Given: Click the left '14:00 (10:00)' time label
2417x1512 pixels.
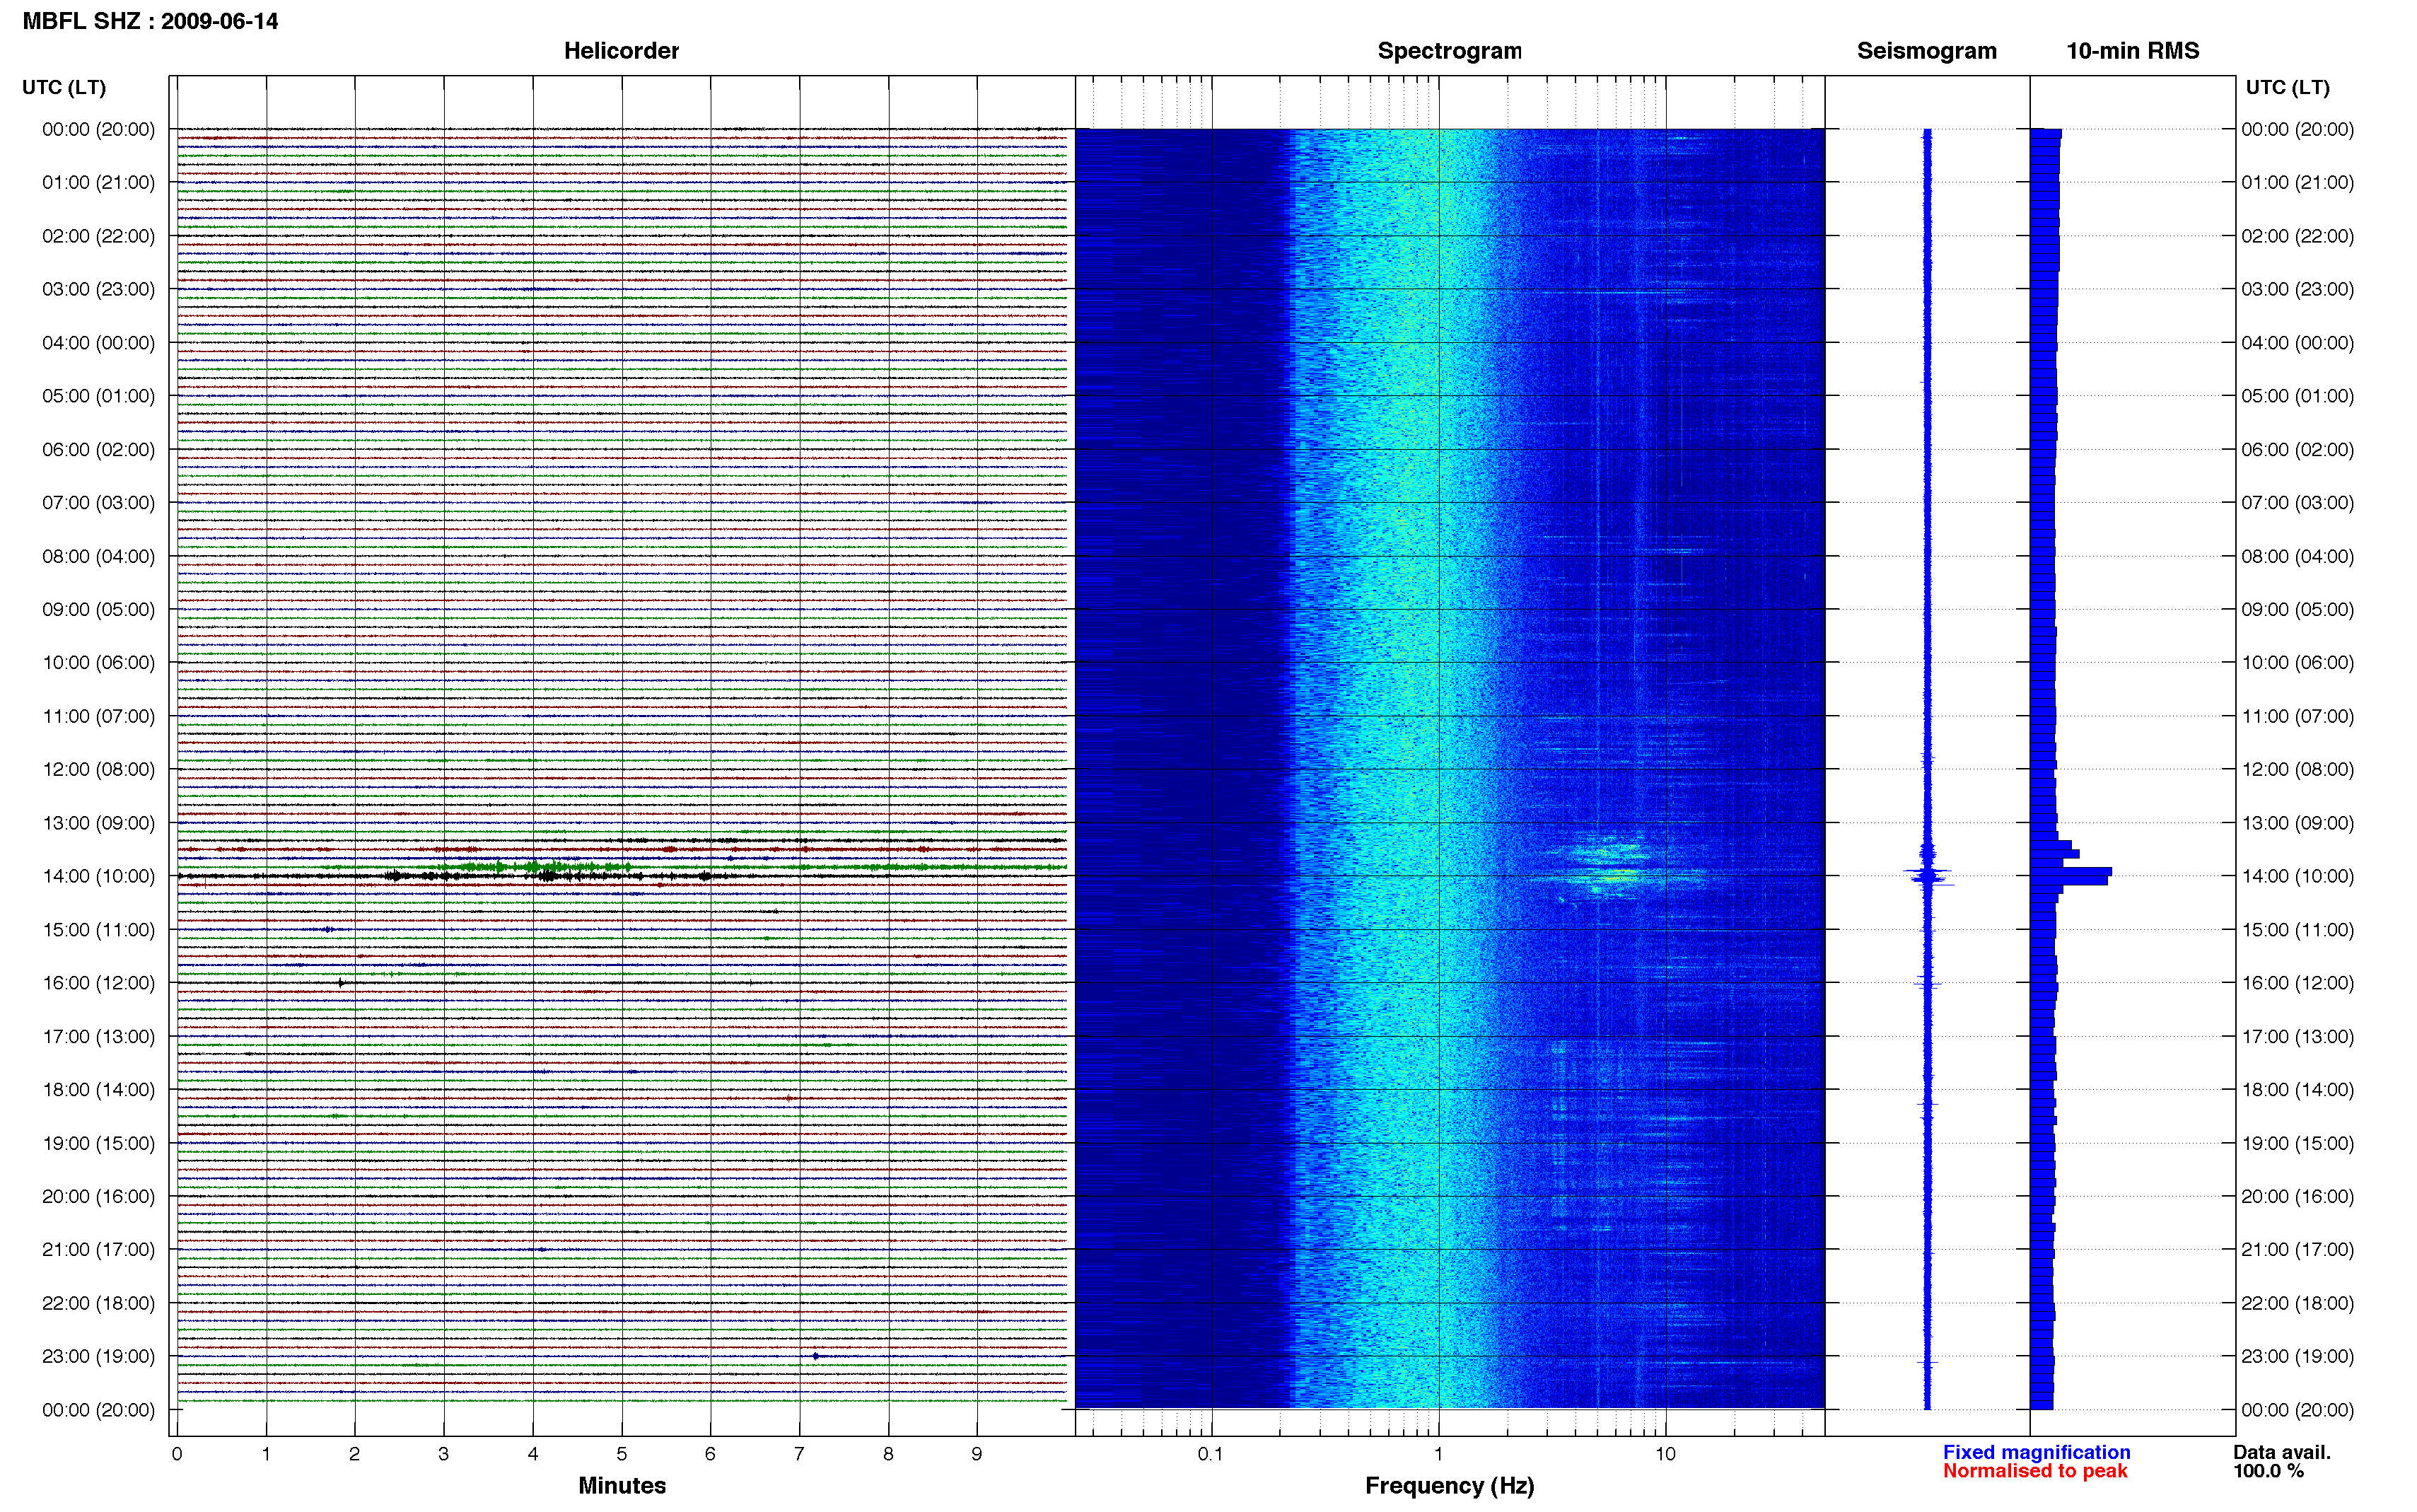Looking at the screenshot, I should click(x=98, y=876).
